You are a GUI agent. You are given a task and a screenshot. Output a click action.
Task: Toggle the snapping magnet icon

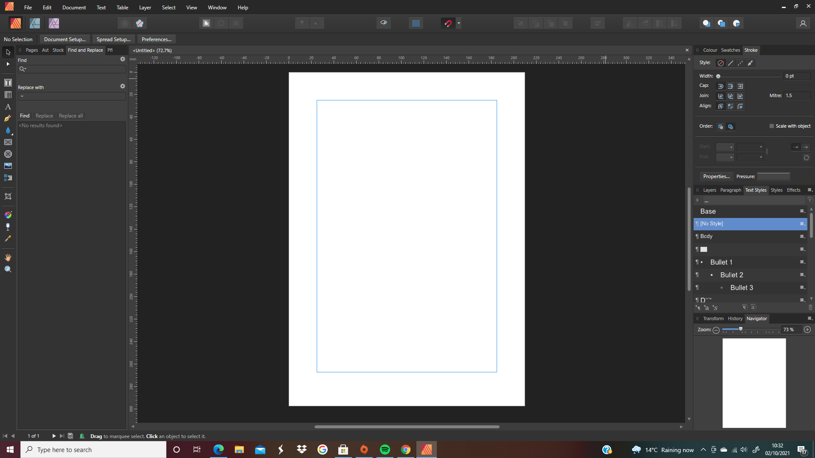pos(448,23)
